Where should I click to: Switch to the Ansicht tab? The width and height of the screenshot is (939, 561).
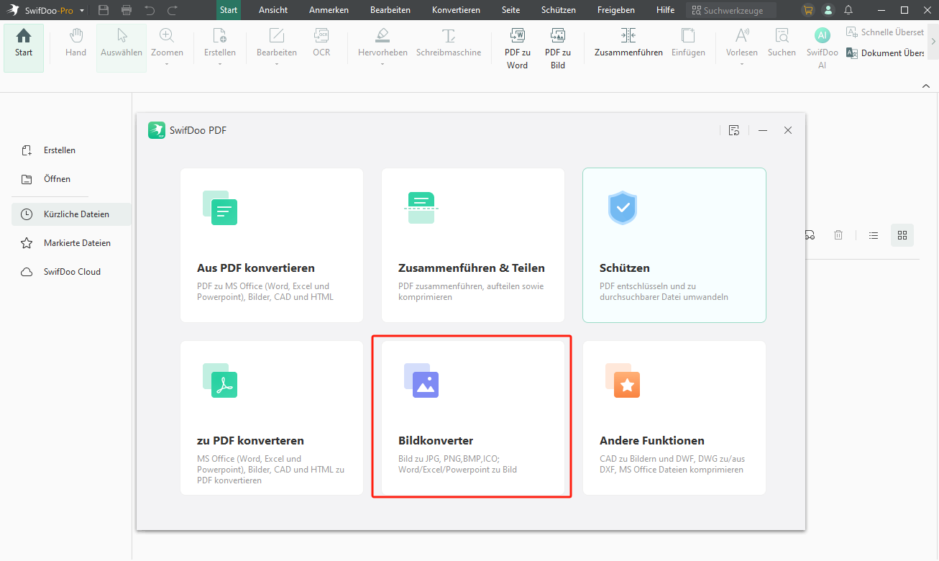coord(273,10)
